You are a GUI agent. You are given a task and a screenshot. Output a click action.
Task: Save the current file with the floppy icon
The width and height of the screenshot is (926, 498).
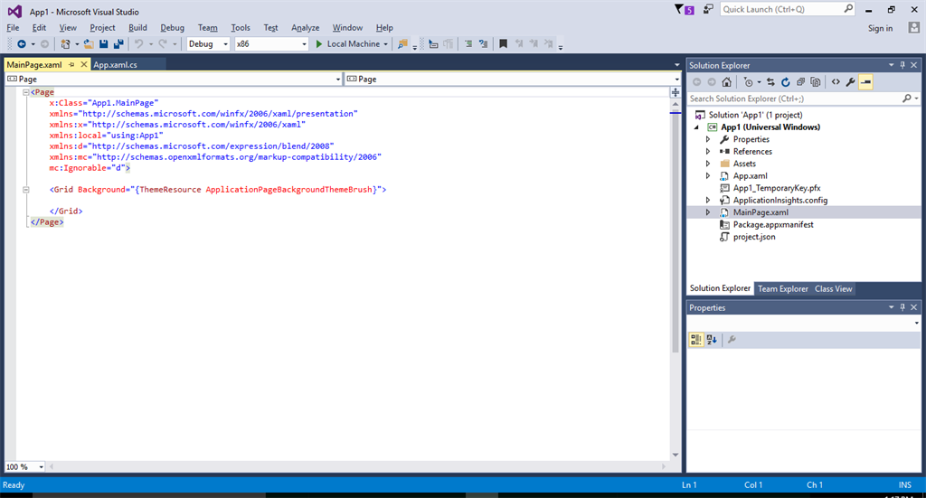pyautogui.click(x=103, y=43)
